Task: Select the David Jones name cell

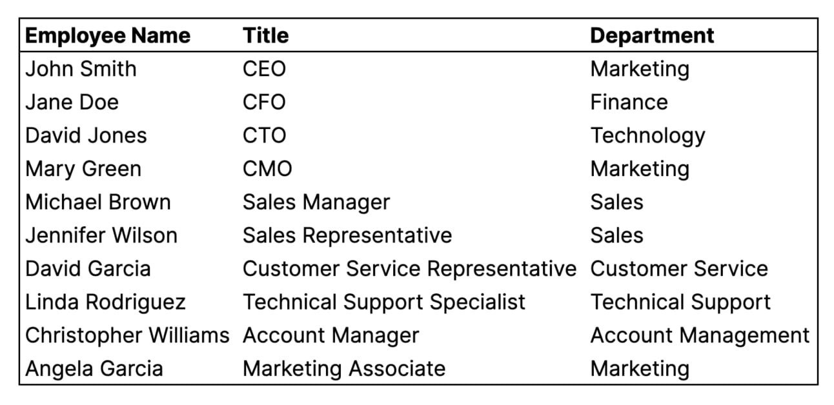Action: click(86, 136)
